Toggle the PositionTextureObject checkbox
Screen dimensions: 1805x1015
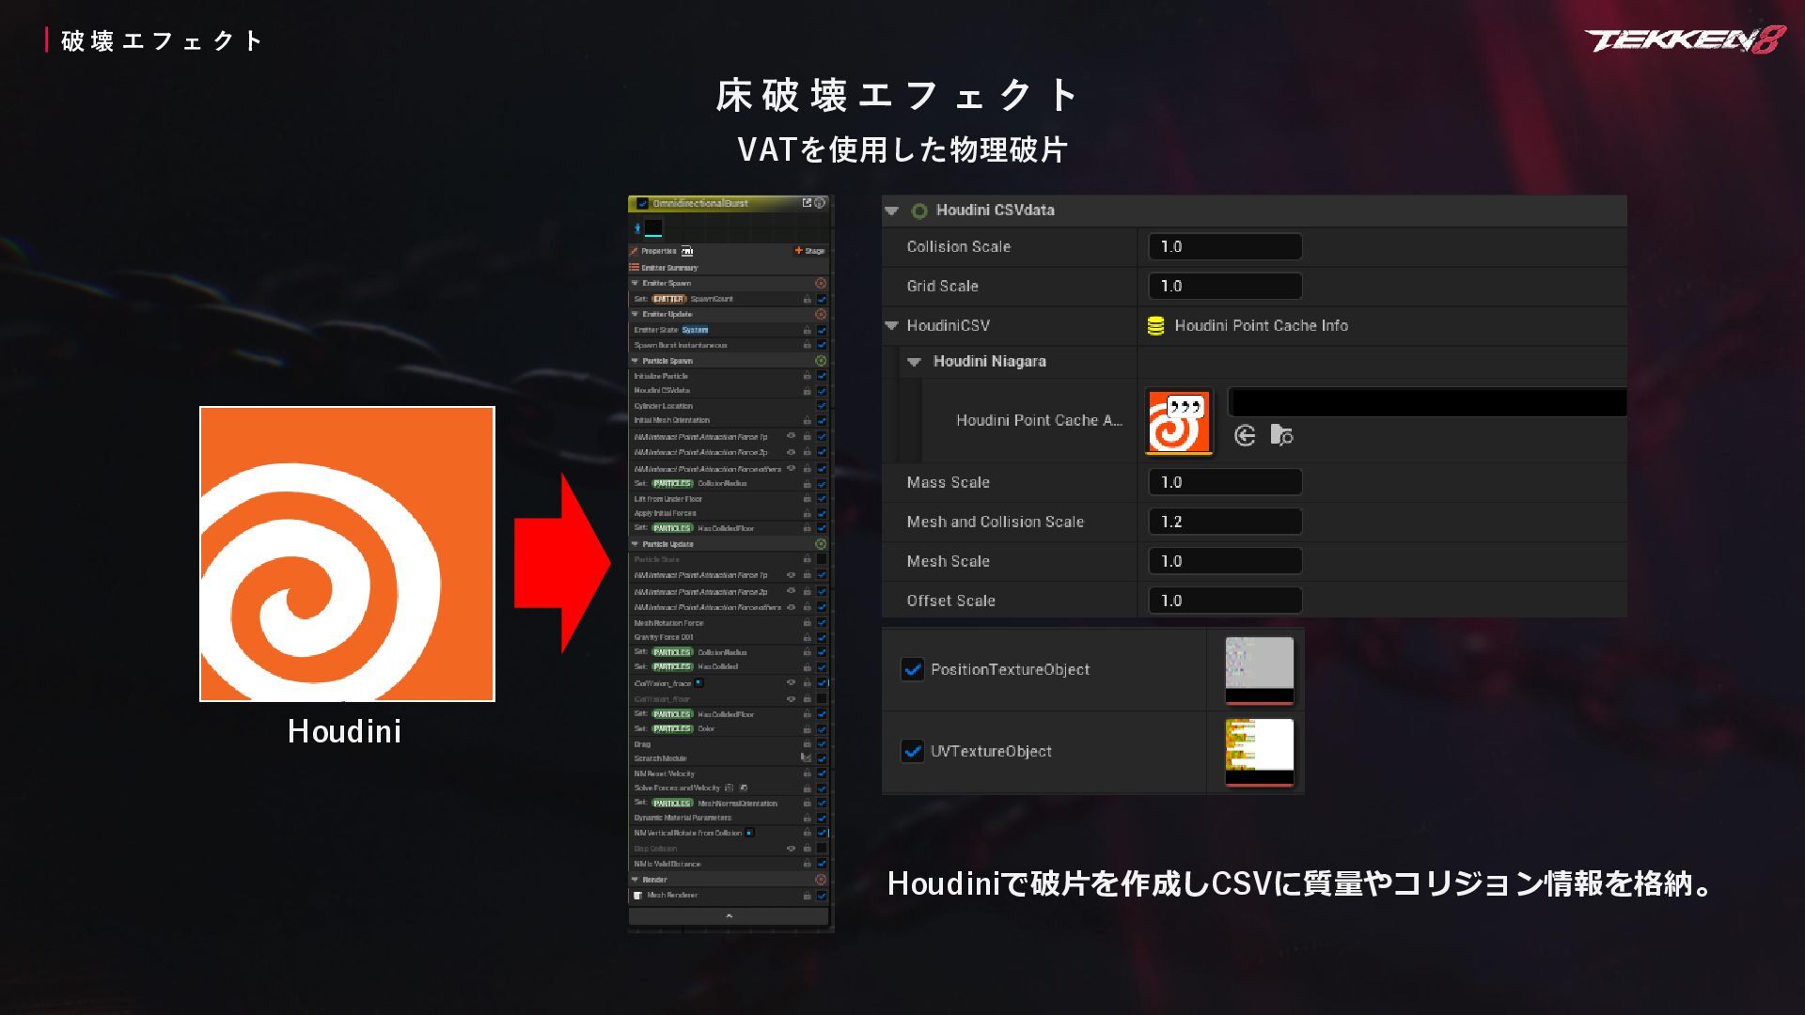(x=912, y=669)
